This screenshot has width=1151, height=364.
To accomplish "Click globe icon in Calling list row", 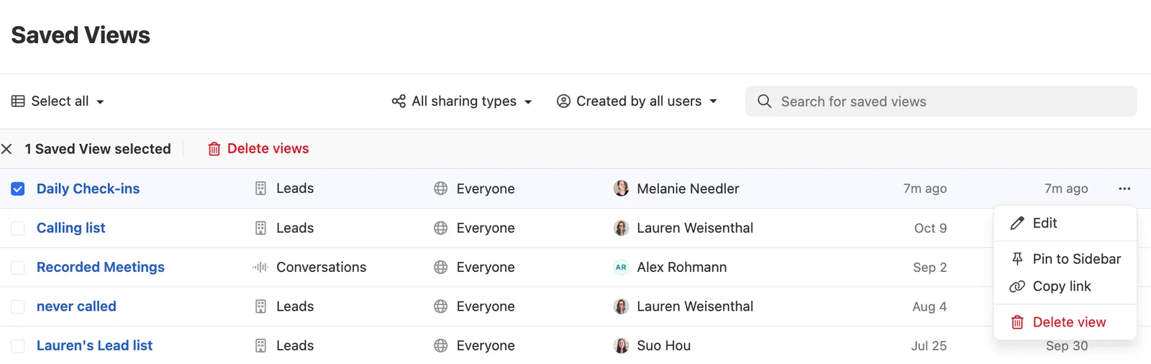I will [x=441, y=228].
